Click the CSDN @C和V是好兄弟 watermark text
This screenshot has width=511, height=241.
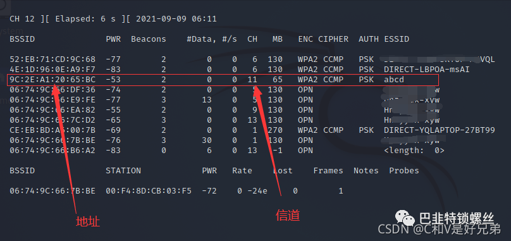440,230
